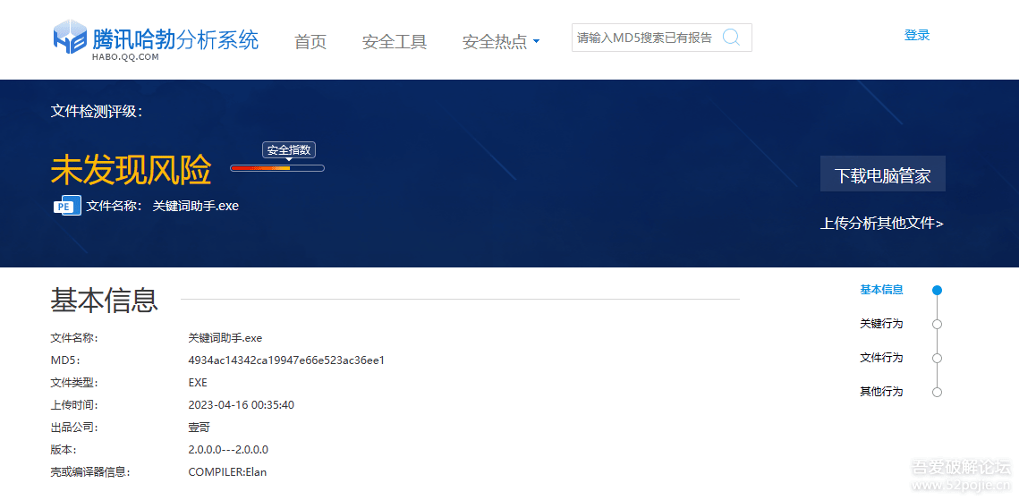The image size is (1019, 500).
Task: Click 关键词助手.exe in basic info table
Action: click(225, 338)
